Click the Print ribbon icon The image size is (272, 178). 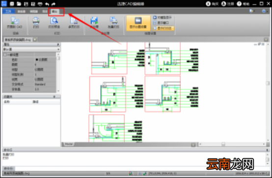coord(36,21)
